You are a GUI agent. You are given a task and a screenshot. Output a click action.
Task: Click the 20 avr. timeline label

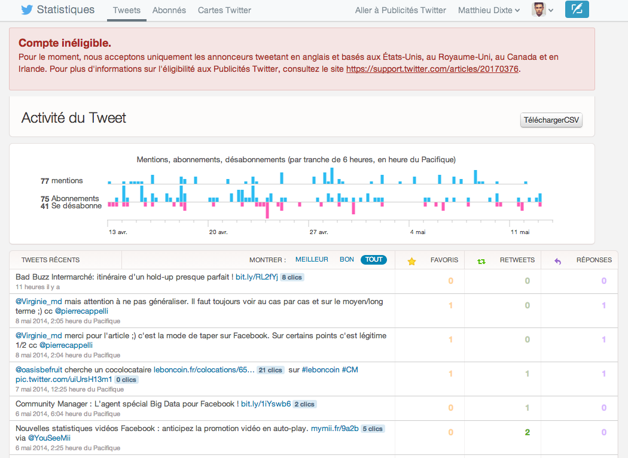click(x=218, y=232)
